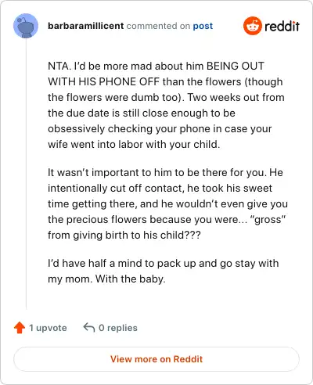Click "View more on Reddit" button
The image size is (313, 385).
pos(156,359)
